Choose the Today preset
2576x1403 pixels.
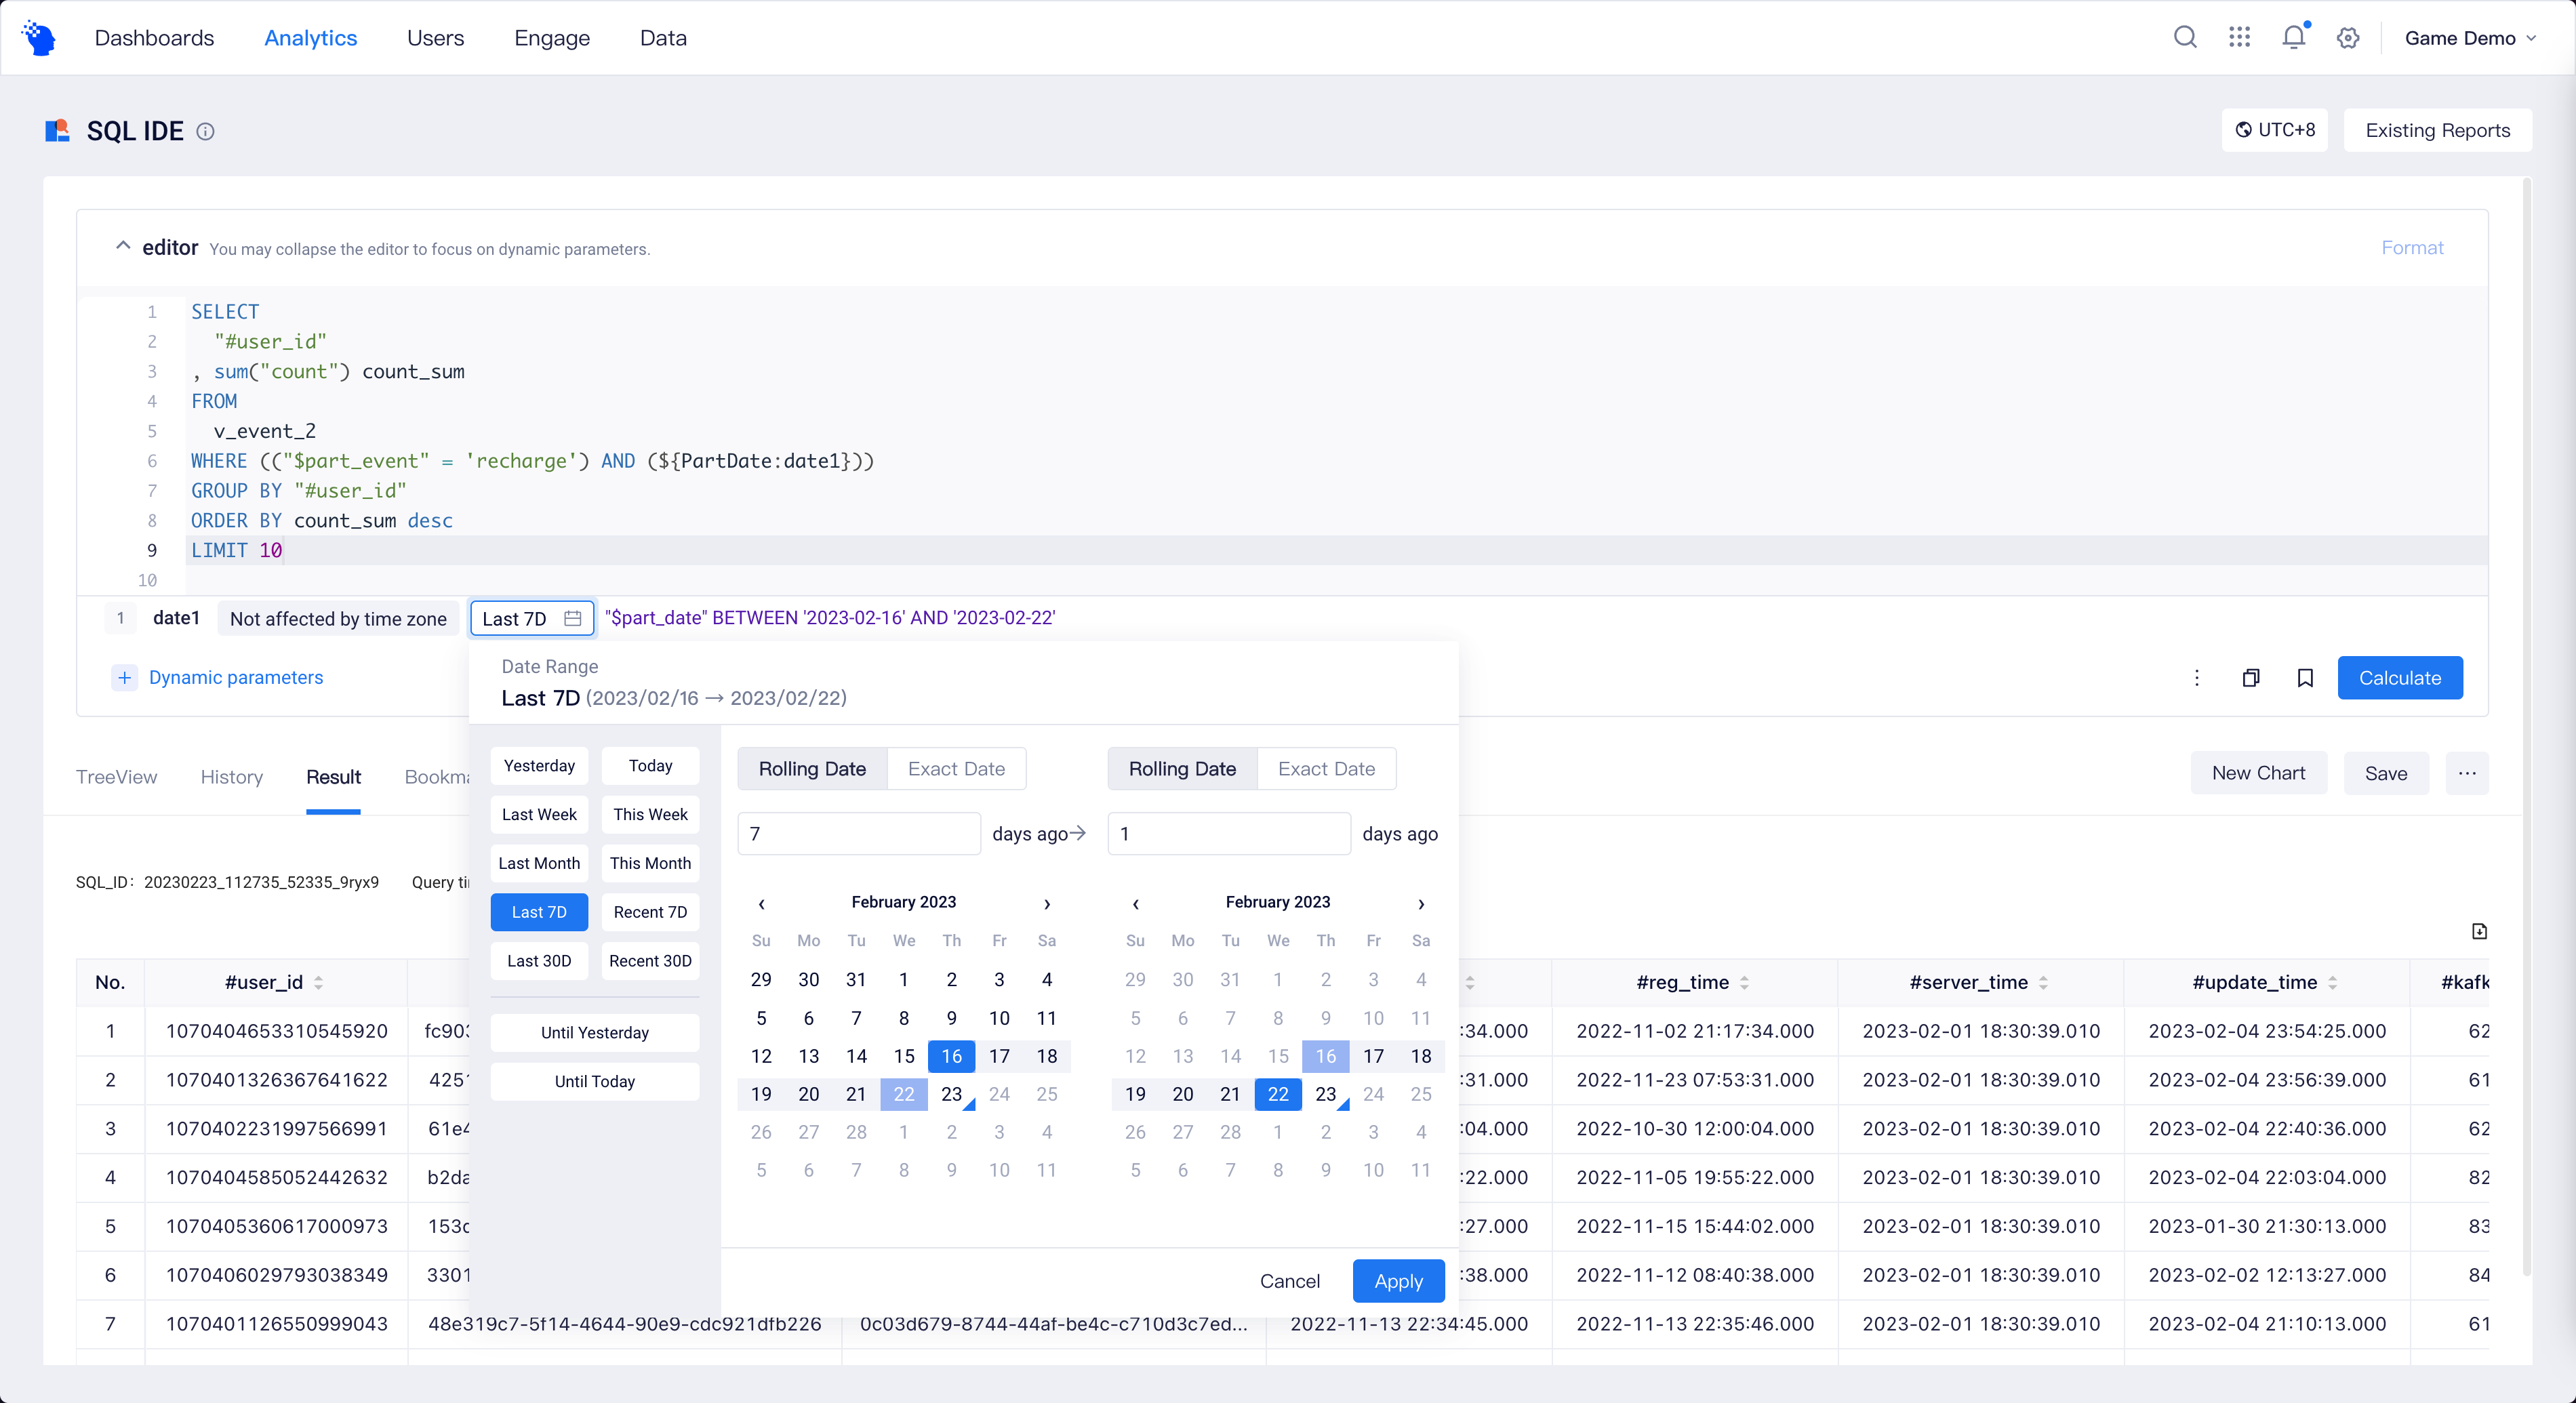650,765
